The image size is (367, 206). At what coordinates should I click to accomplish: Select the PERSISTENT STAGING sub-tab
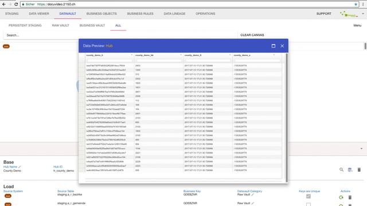point(25,25)
